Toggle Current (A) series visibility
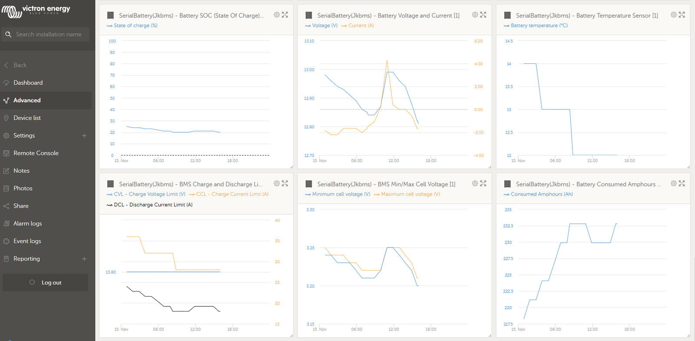The image size is (695, 341). [x=357, y=26]
